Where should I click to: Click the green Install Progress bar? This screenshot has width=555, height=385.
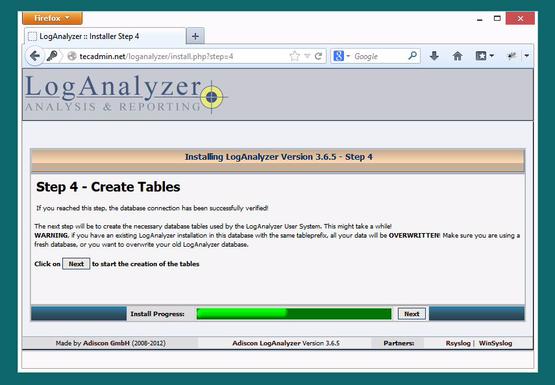pos(294,314)
